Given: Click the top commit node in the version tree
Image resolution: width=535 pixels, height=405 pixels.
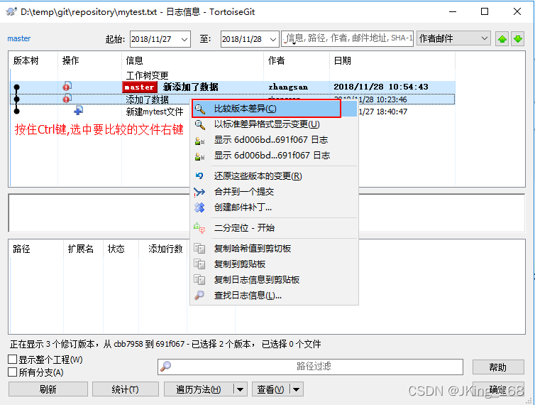Looking at the screenshot, I should pyautogui.click(x=17, y=87).
